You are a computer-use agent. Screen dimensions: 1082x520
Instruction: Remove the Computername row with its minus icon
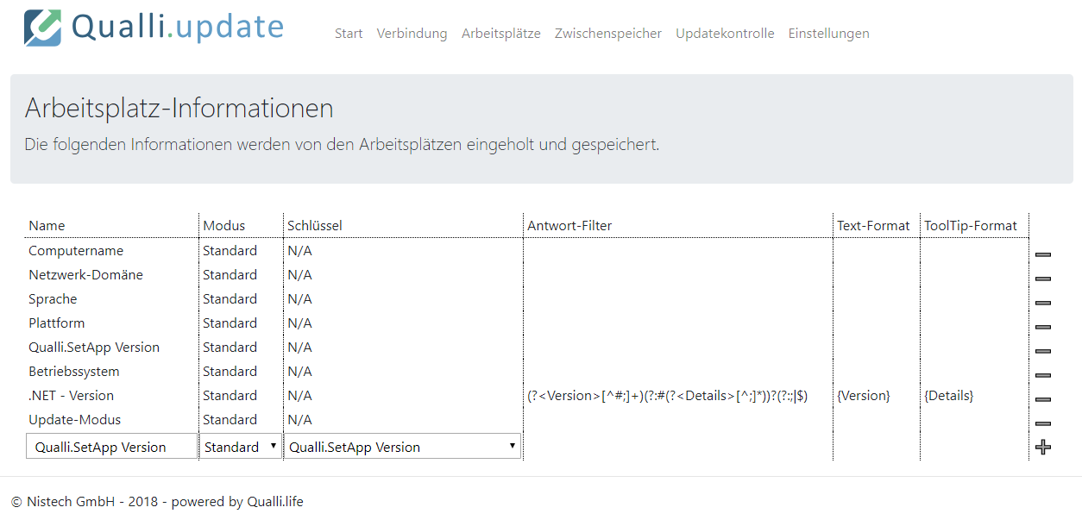pyautogui.click(x=1043, y=254)
